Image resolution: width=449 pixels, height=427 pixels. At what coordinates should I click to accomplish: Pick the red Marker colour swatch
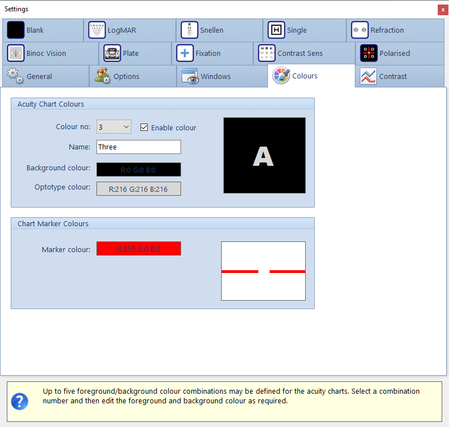pyautogui.click(x=139, y=248)
